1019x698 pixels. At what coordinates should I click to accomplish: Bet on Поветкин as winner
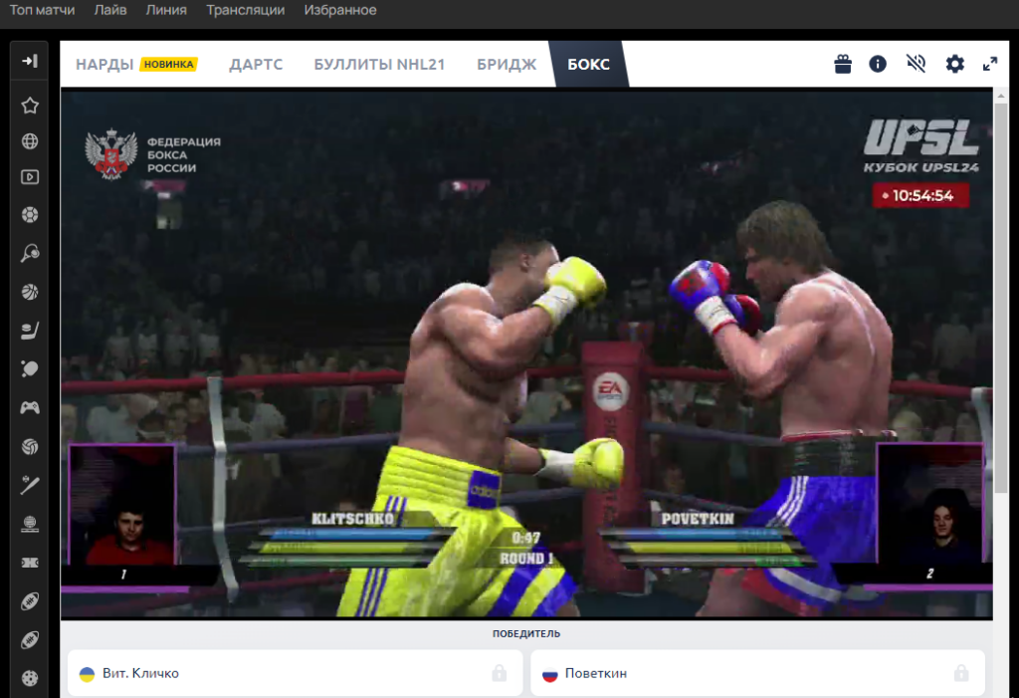pyautogui.click(x=757, y=673)
